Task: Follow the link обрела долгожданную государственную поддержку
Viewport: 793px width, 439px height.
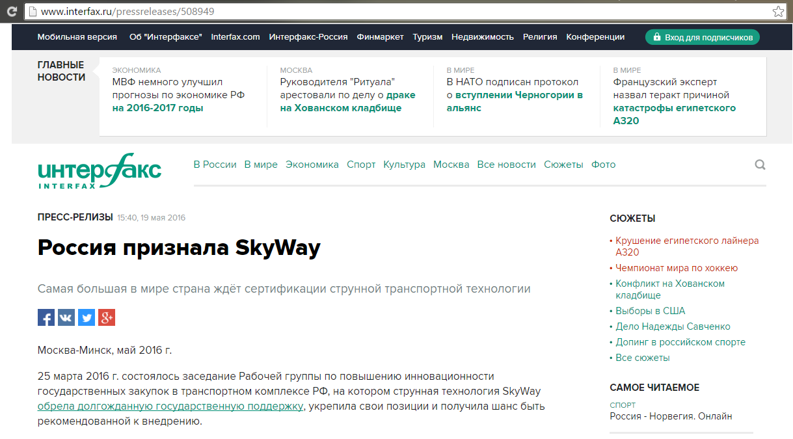Action: 170,406
